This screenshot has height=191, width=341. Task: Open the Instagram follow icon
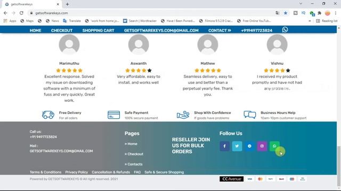262,146
